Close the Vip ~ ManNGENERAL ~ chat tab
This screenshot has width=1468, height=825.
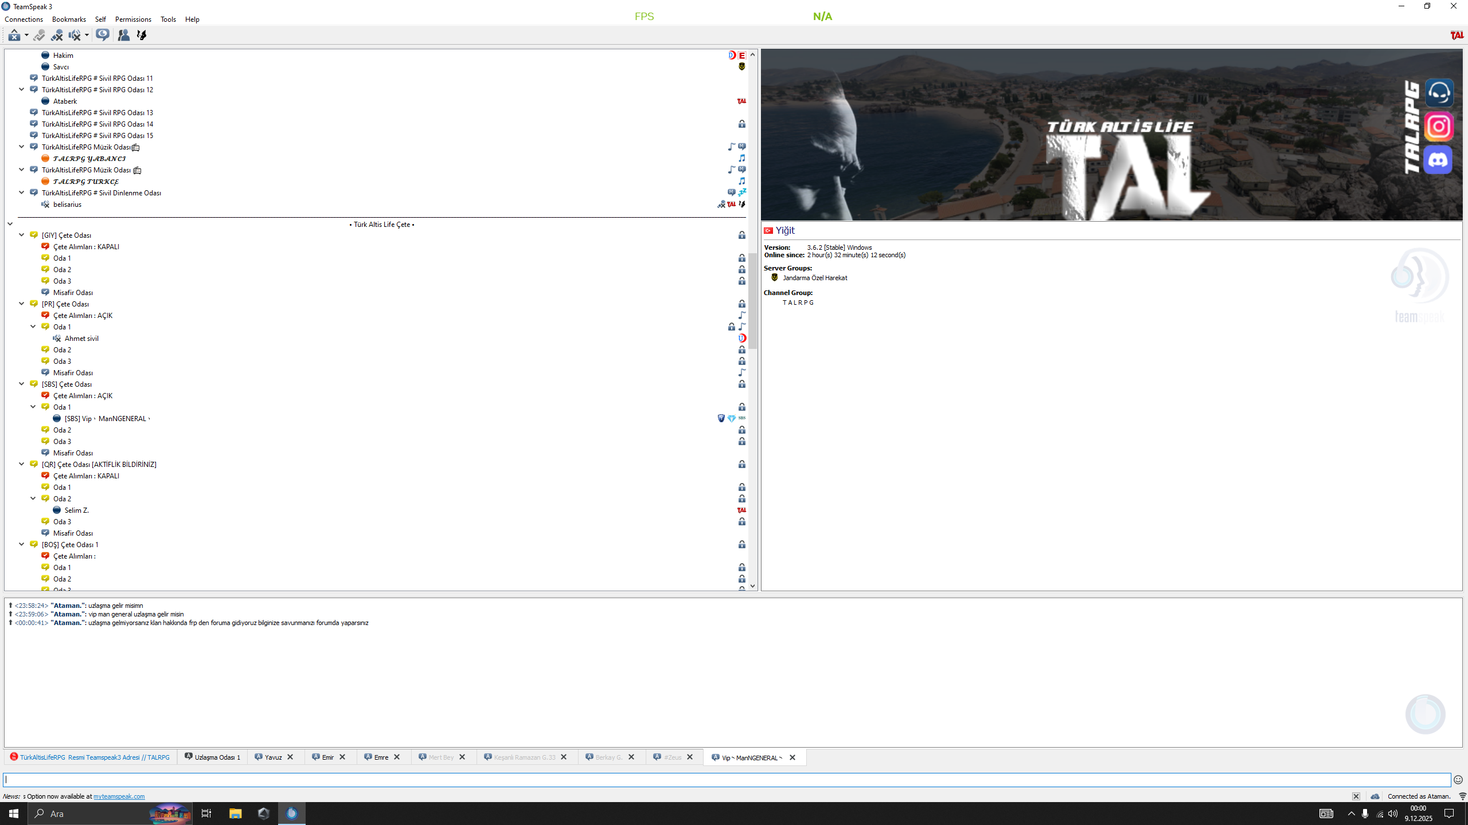point(792,758)
